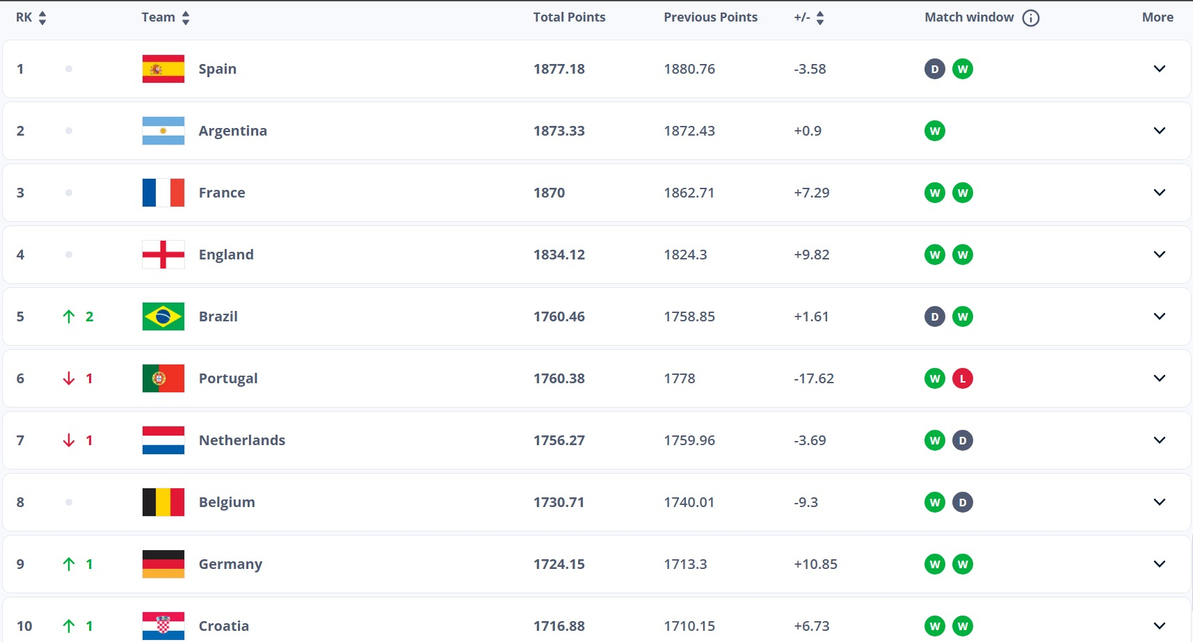
Task: Click the Spain flag icon
Action: [x=163, y=69]
